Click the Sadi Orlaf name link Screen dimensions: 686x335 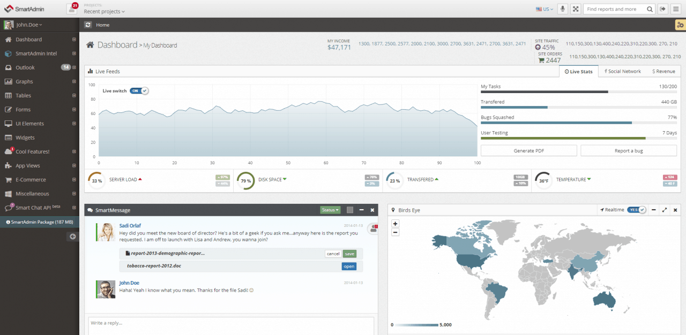tap(130, 226)
